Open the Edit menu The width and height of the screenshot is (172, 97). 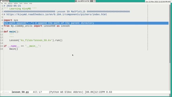coord(5,4)
